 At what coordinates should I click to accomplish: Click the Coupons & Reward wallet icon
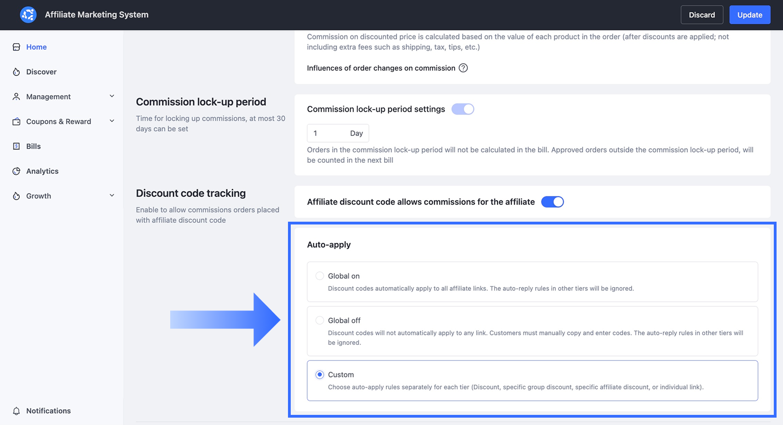17,121
